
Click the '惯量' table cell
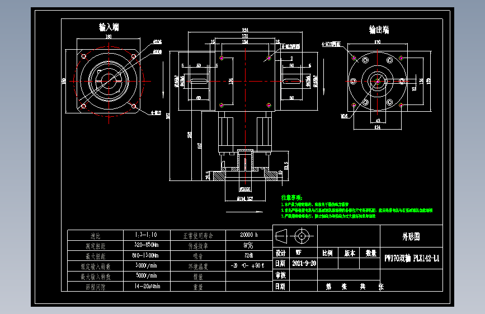coord(198,277)
